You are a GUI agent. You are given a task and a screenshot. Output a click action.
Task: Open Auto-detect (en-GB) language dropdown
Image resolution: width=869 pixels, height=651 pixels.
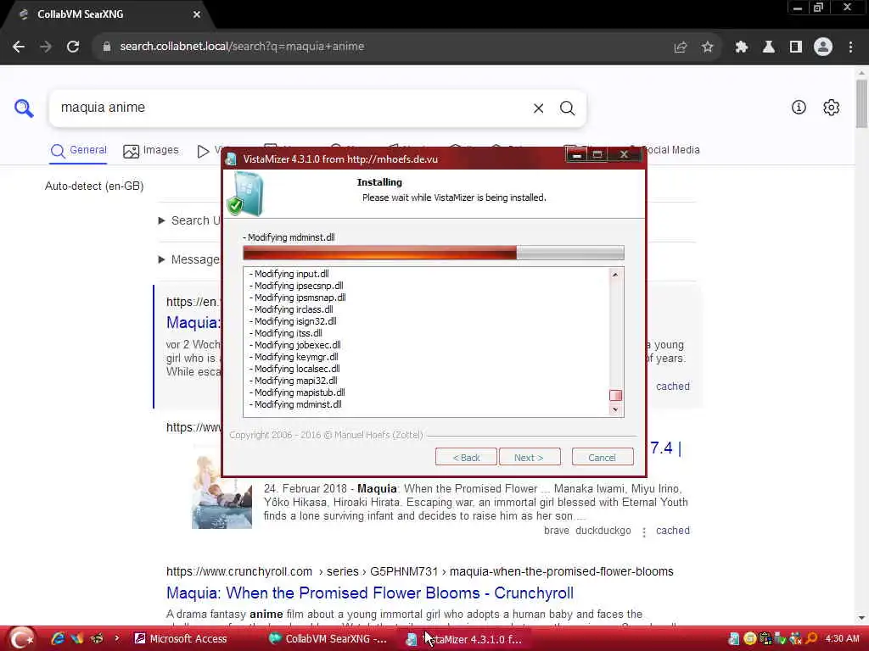pyautogui.click(x=94, y=186)
